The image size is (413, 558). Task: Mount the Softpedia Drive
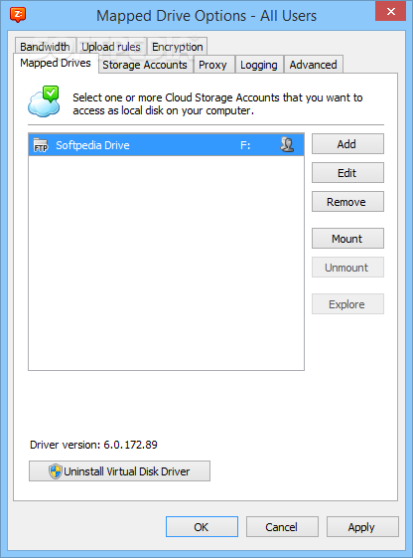(x=347, y=238)
